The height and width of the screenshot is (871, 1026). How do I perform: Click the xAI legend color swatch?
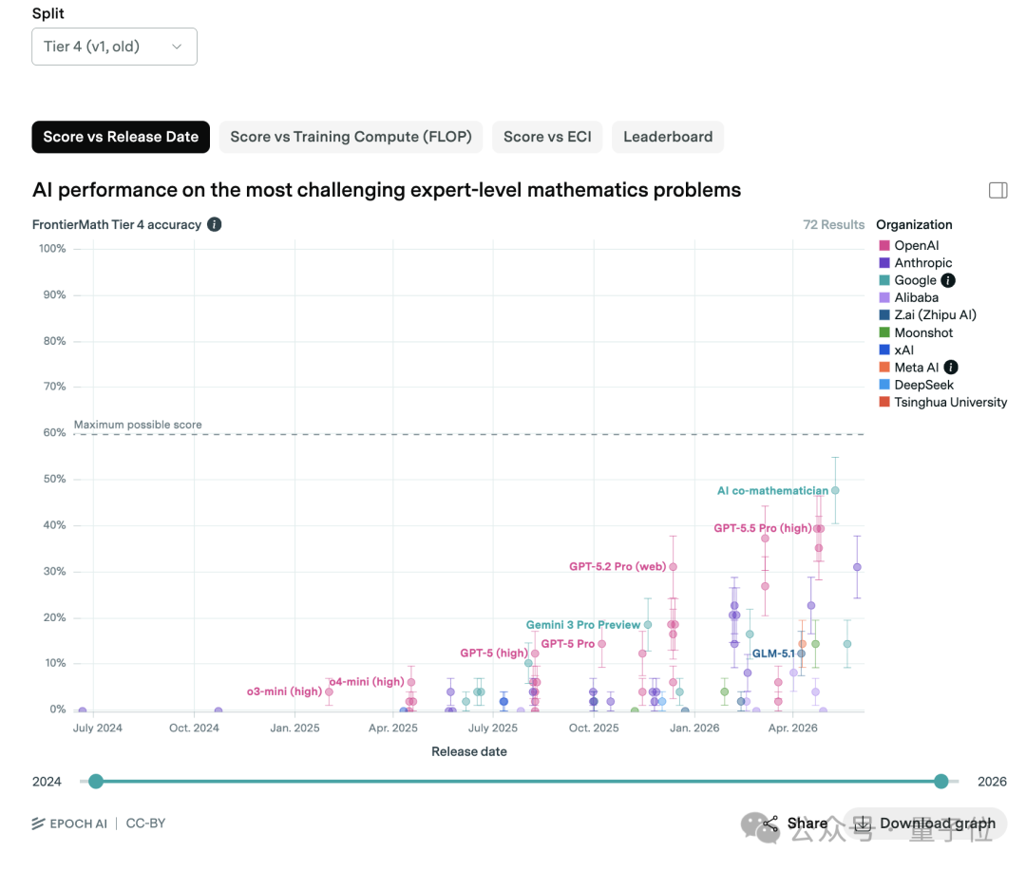[884, 350]
